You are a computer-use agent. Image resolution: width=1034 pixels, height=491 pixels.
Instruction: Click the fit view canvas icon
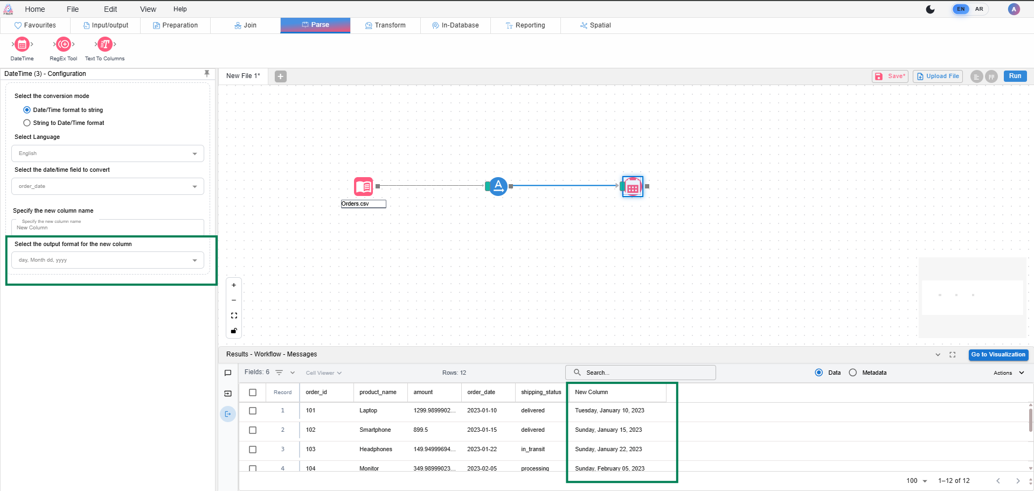tap(234, 315)
